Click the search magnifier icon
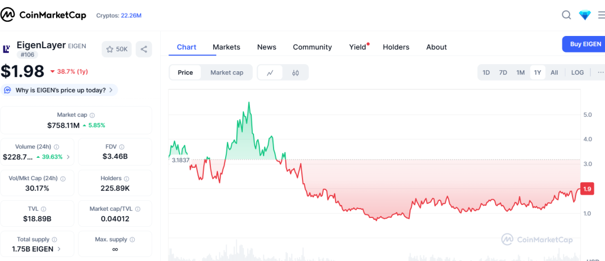 (566, 15)
